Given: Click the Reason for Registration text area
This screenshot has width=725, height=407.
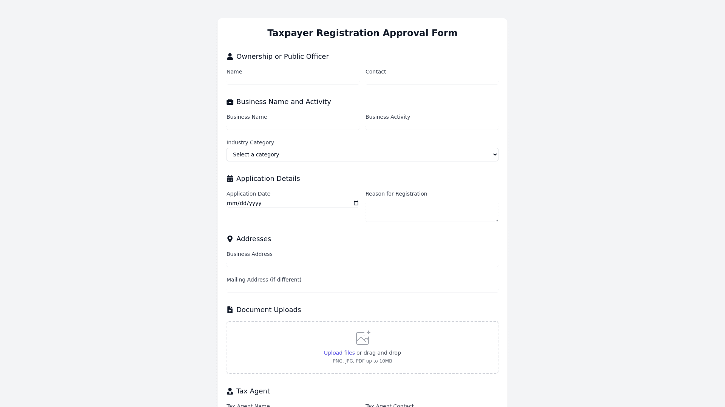Looking at the screenshot, I should click(x=432, y=210).
